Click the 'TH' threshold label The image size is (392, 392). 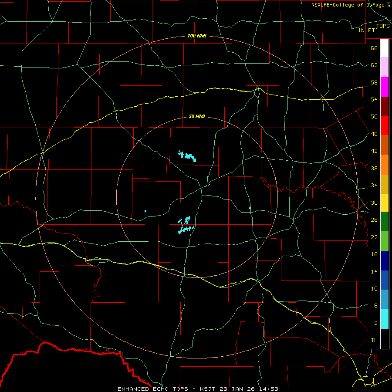[x=374, y=340]
